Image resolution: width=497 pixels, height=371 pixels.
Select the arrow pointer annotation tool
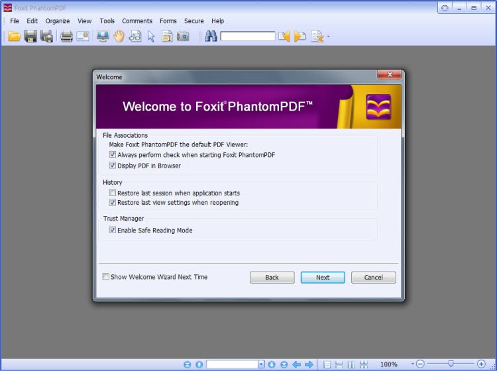[151, 36]
